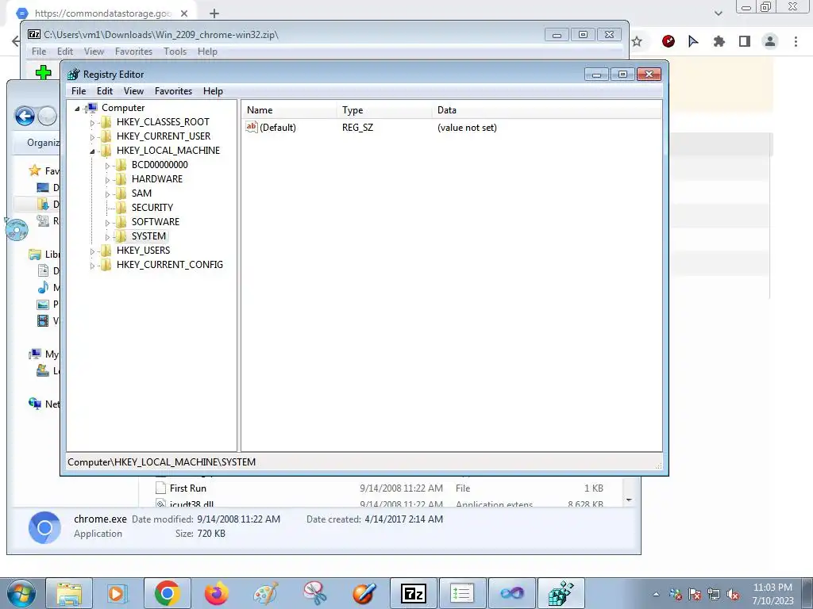The width and height of the screenshot is (813, 609).
Task: Click the chrome.exe icon in details pane
Action: pos(44,527)
